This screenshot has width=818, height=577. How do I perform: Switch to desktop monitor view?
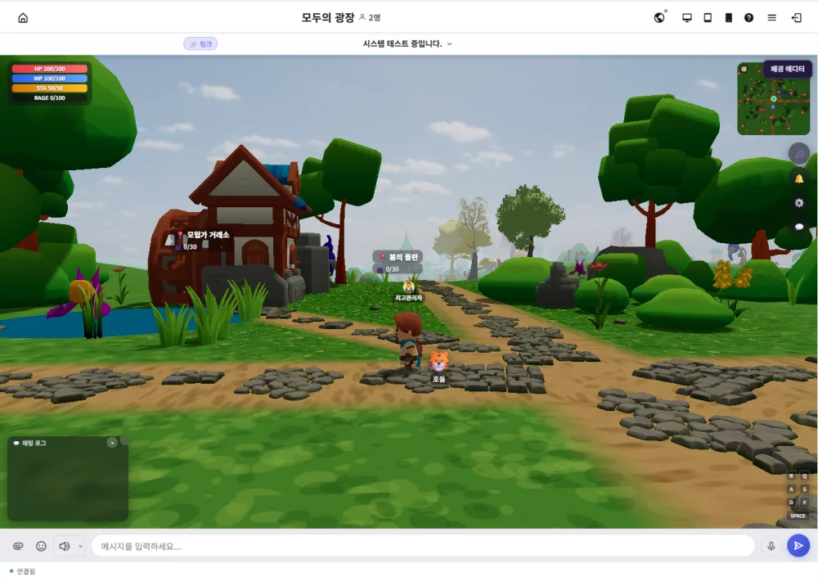pyautogui.click(x=687, y=18)
